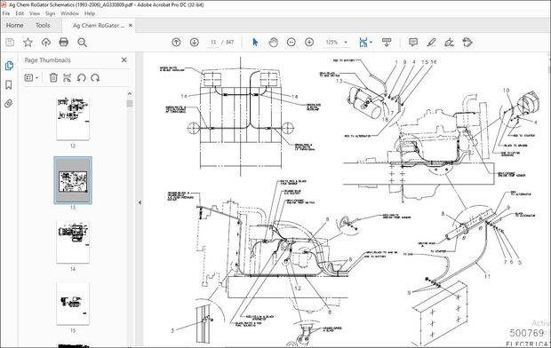This screenshot has height=348, width=551.
Task: Open the Attachments paperclip panel
Action: click(9, 104)
